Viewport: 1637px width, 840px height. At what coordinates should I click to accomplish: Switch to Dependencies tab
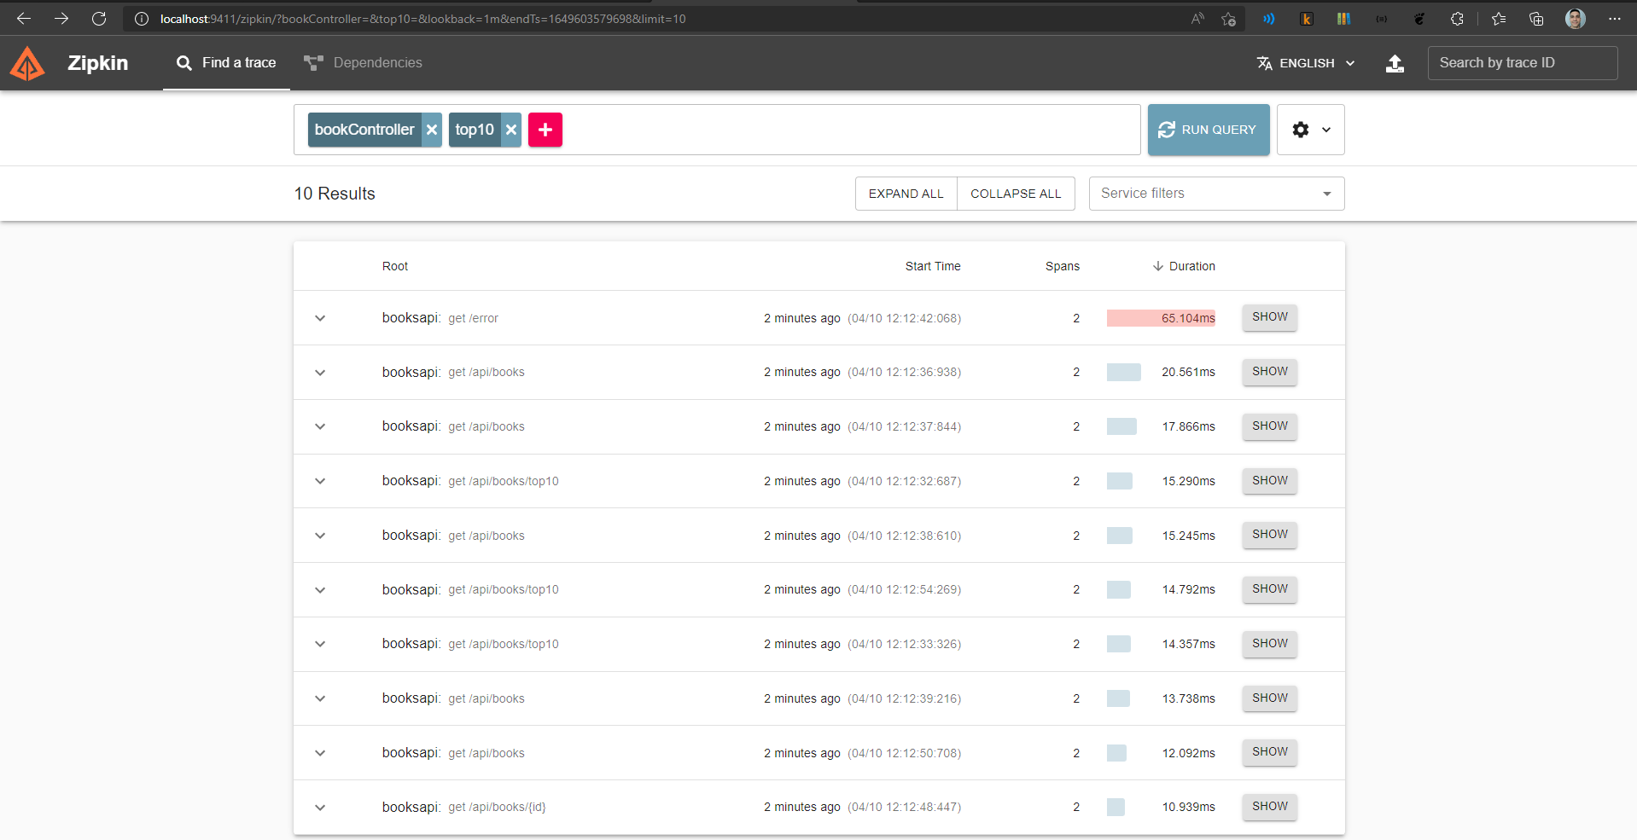point(363,63)
